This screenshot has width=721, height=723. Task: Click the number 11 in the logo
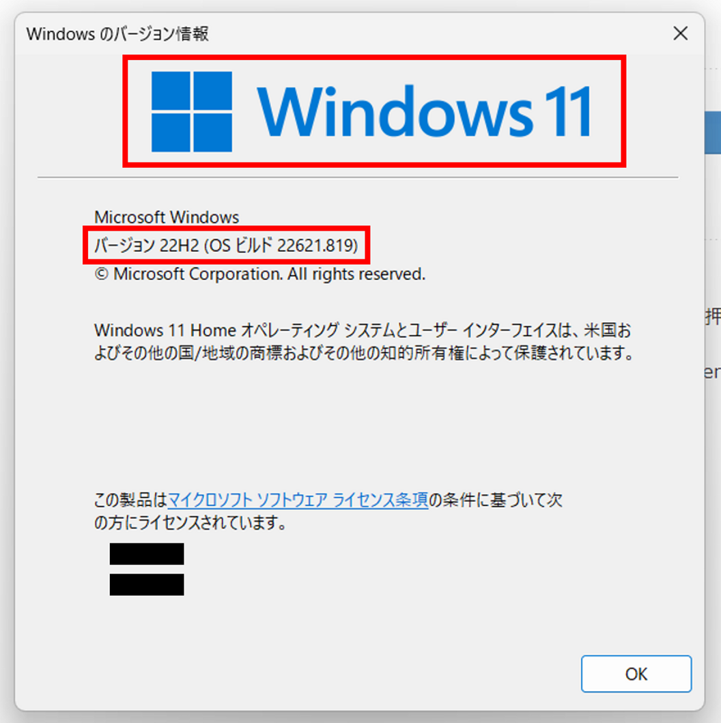pos(568,111)
